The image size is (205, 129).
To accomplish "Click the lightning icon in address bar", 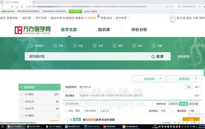I will pos(170,7).
